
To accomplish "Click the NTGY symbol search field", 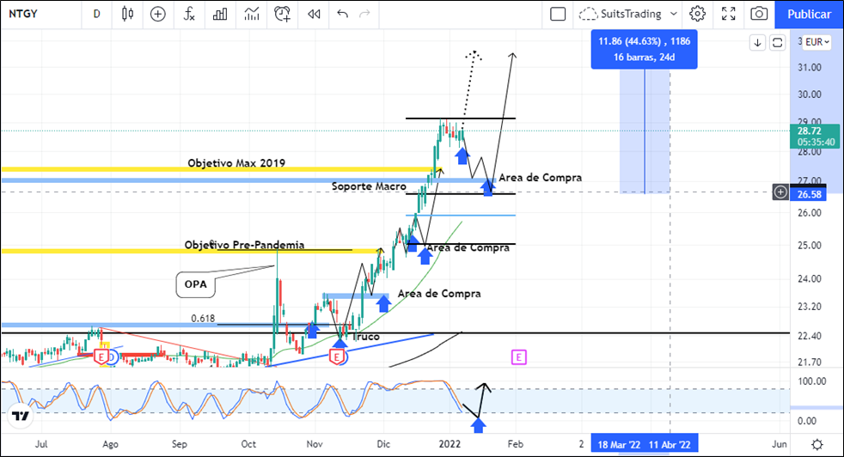I will (x=34, y=14).
